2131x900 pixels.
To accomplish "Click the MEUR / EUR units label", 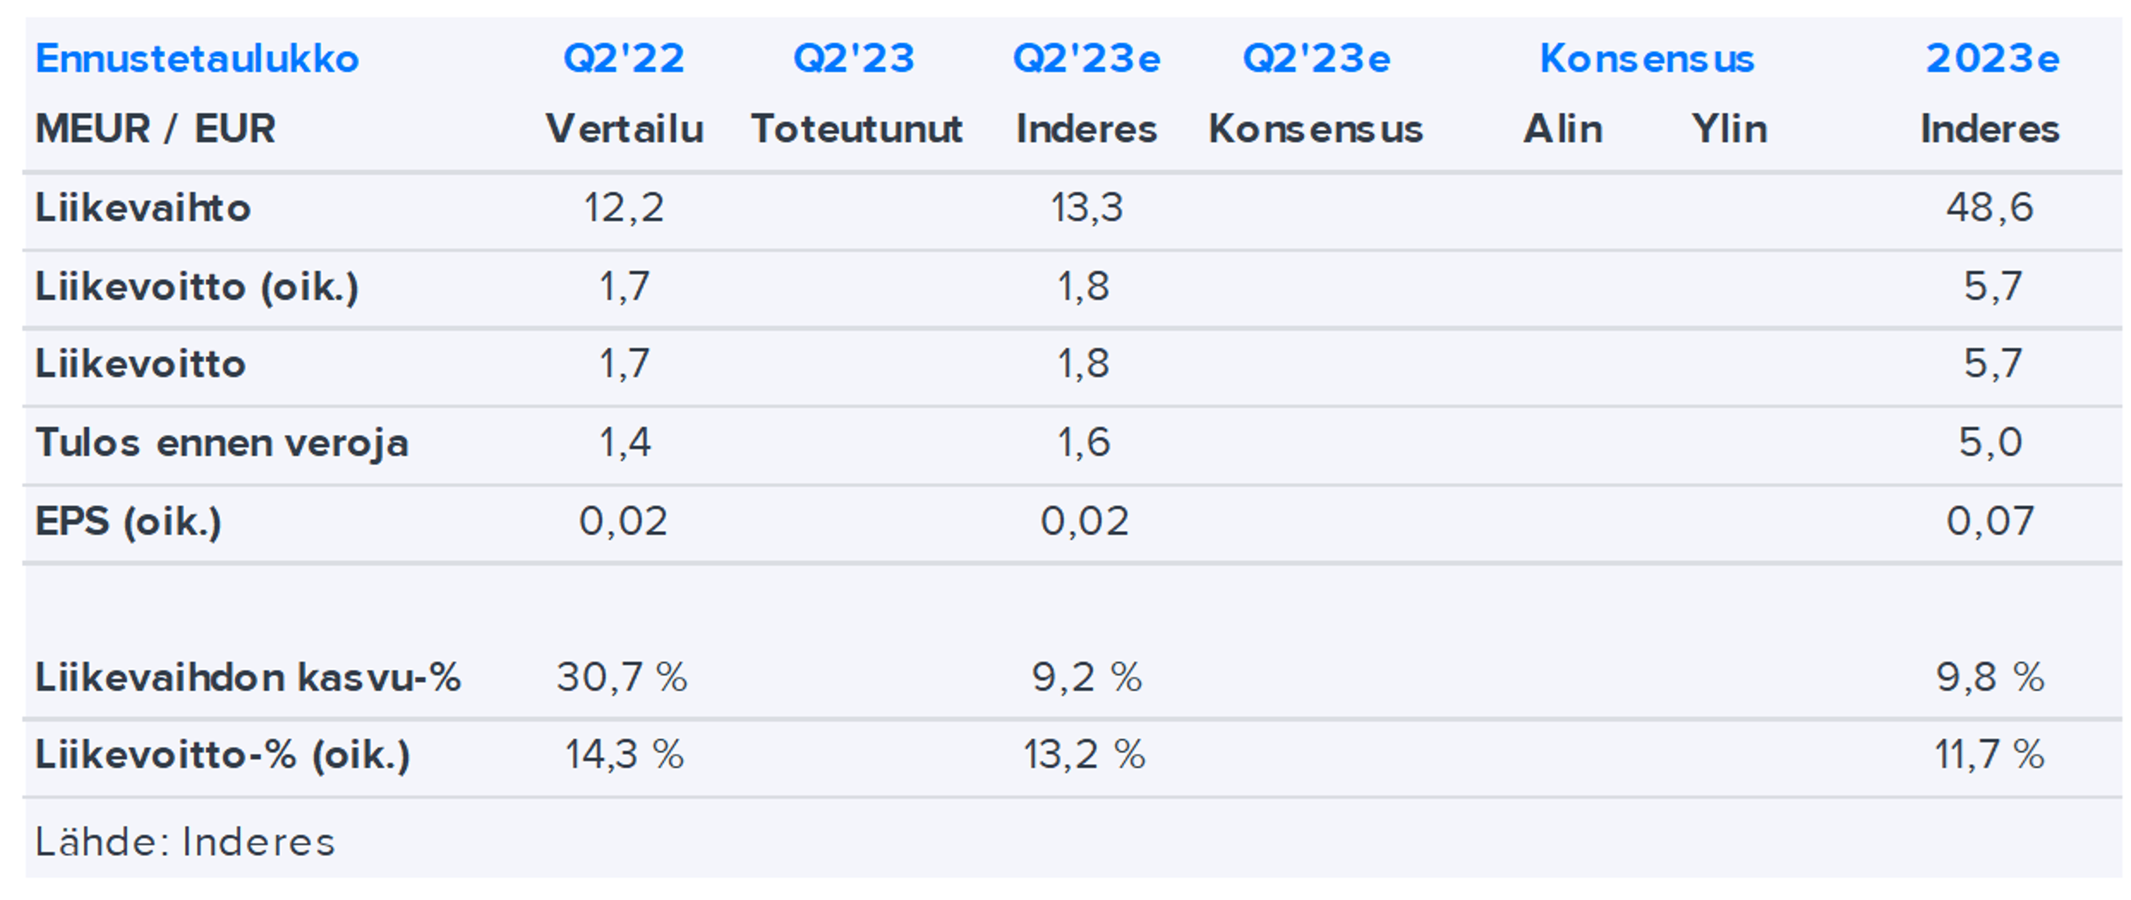I will click(155, 129).
